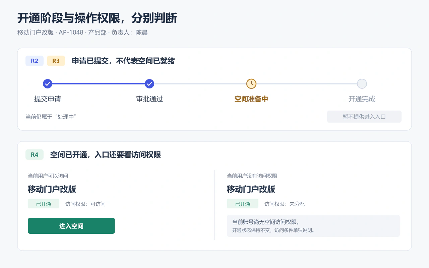Image resolution: width=429 pixels, height=268 pixels.
Task: Click the note 当前仍属于“处理中”
Action: coord(51,117)
